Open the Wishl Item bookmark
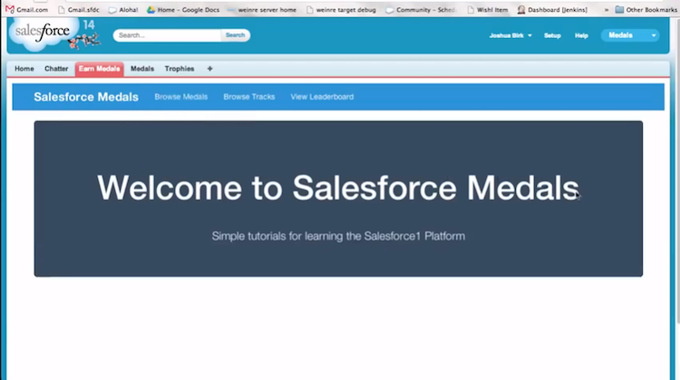Screen dimensions: 680x380 (x=488, y=10)
